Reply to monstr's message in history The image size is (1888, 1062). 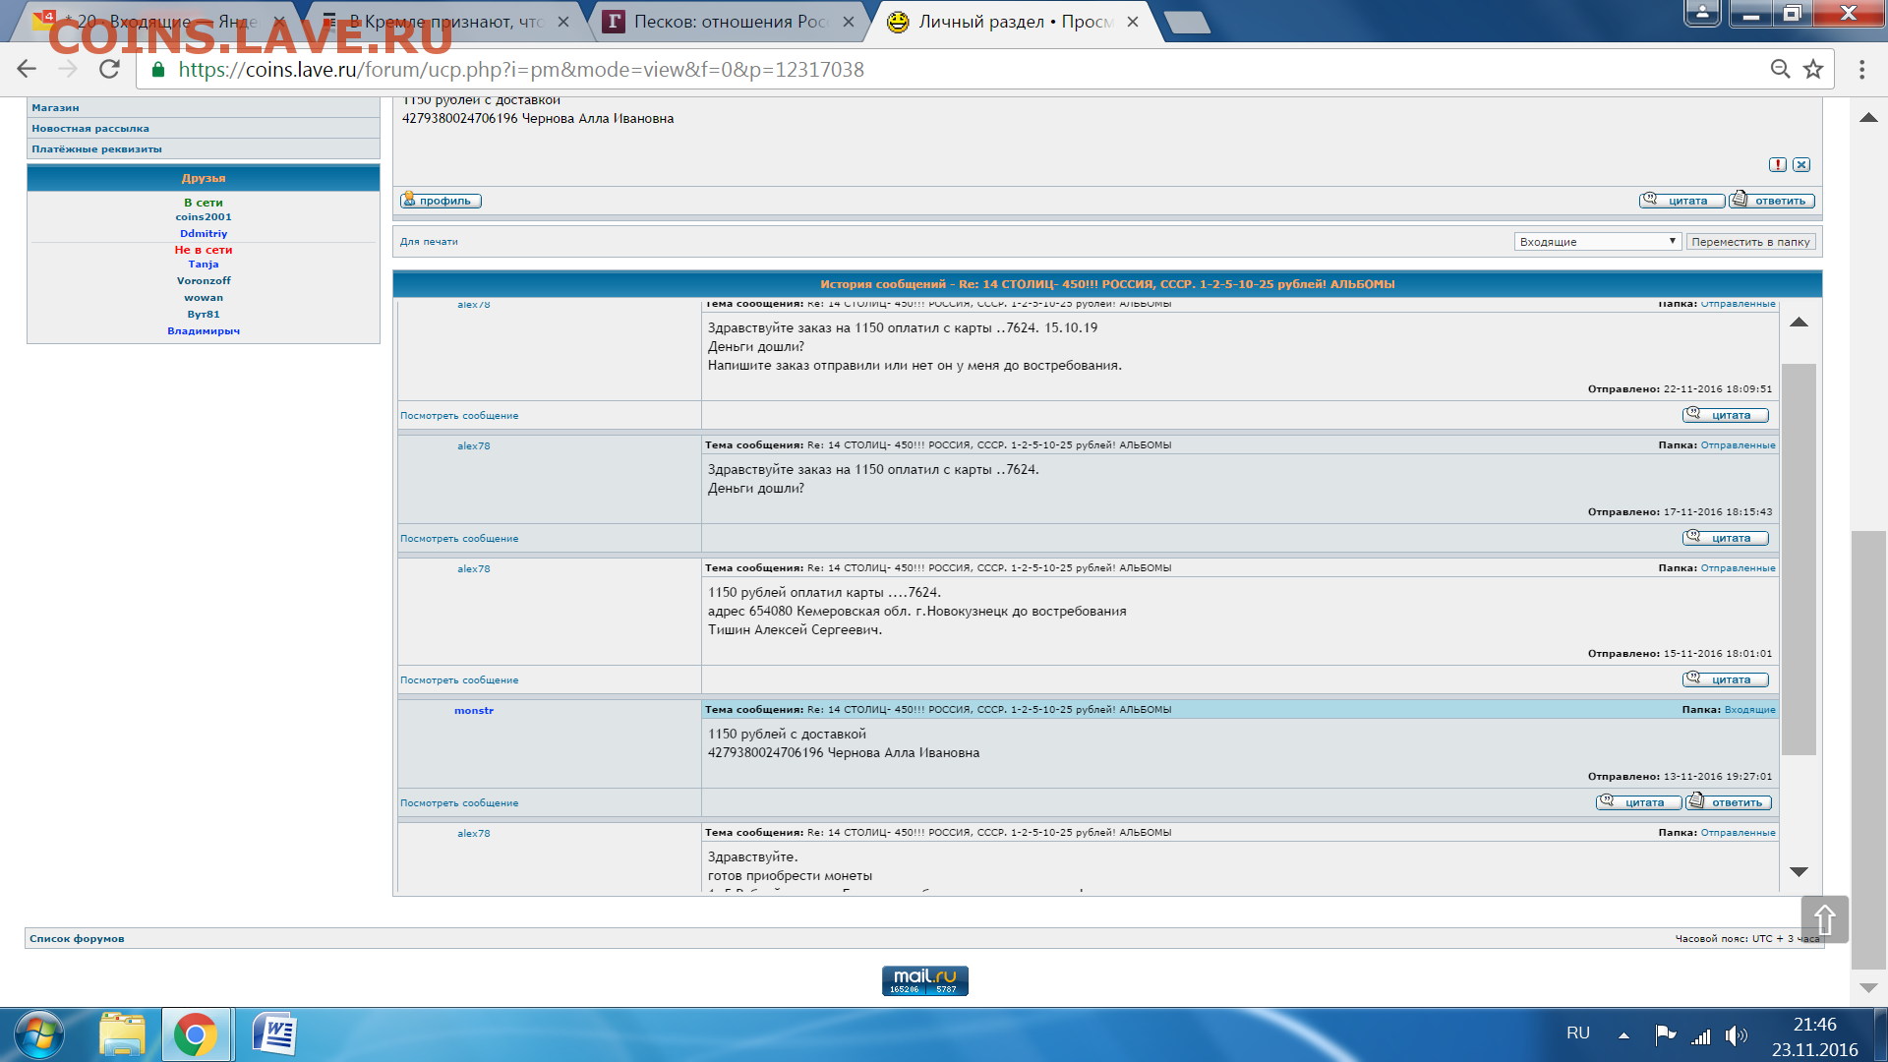click(x=1729, y=802)
